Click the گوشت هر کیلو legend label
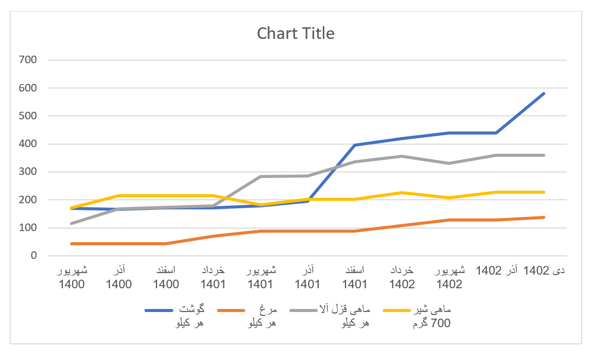This screenshot has height=355, width=598. click(189, 317)
